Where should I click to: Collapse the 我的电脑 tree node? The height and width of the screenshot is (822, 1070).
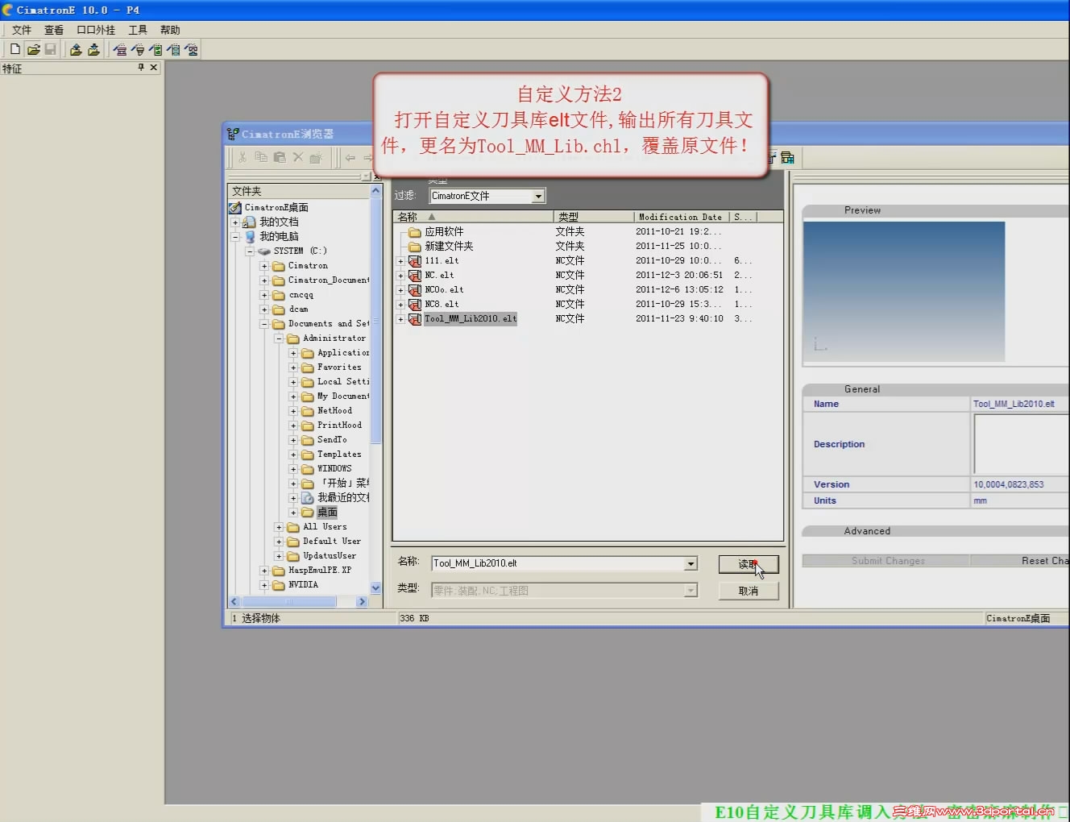tap(235, 237)
